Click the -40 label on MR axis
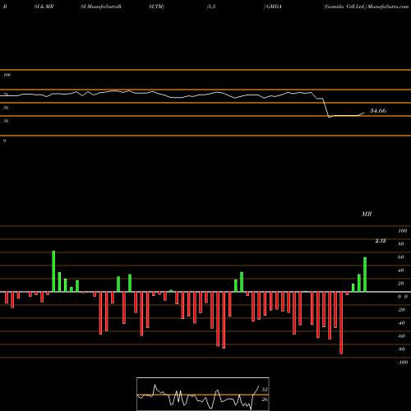The height and width of the screenshot is (411, 411). pyautogui.click(x=401, y=323)
